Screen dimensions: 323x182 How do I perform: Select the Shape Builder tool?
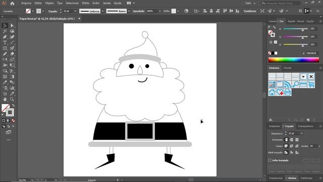tap(5, 71)
